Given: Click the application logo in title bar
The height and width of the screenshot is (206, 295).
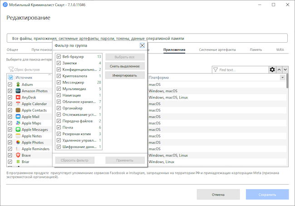Looking at the screenshot, I should 5,5.
